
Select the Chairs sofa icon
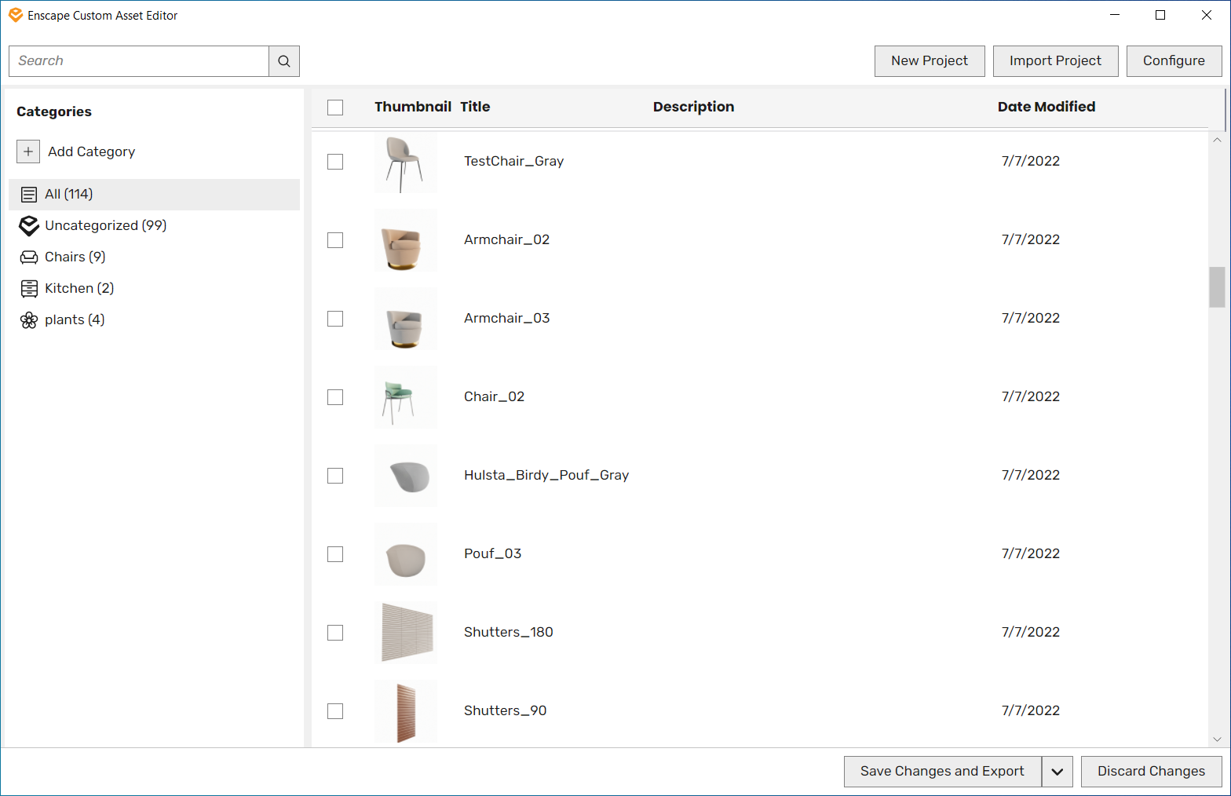click(x=29, y=257)
